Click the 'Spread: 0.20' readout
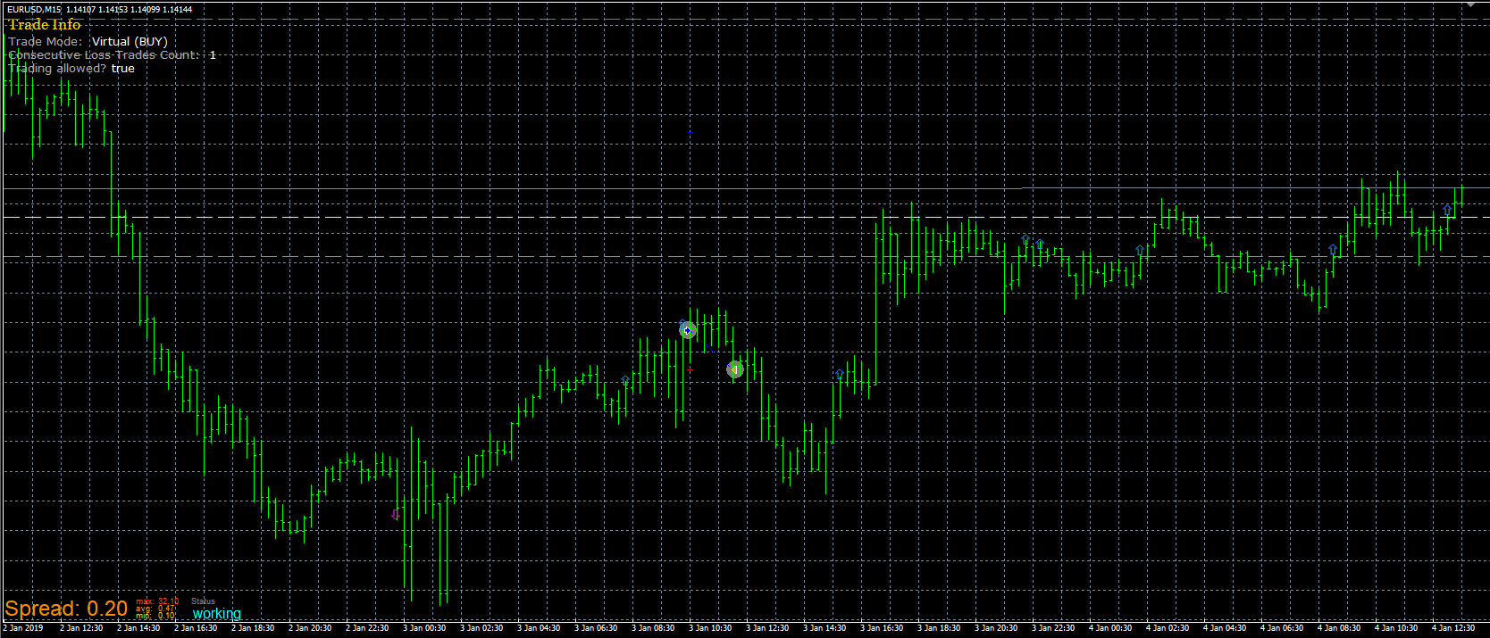This screenshot has height=638, width=1490. [x=66, y=609]
